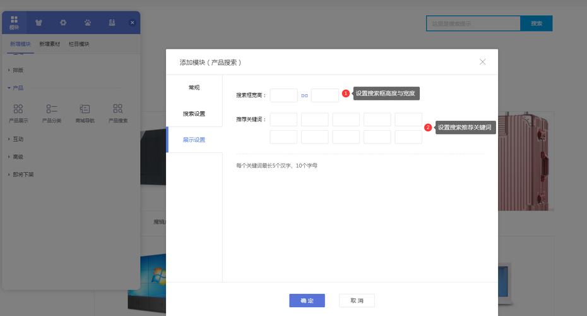Image resolution: width=587 pixels, height=316 pixels.
Task: Open the gear settings icon in the toolbar
Action: (63, 23)
